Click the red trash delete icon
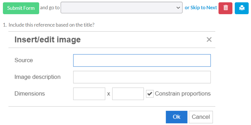 [225, 8]
